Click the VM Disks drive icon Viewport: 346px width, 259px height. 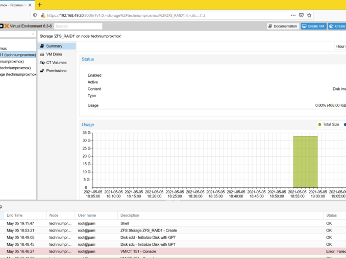(42, 54)
